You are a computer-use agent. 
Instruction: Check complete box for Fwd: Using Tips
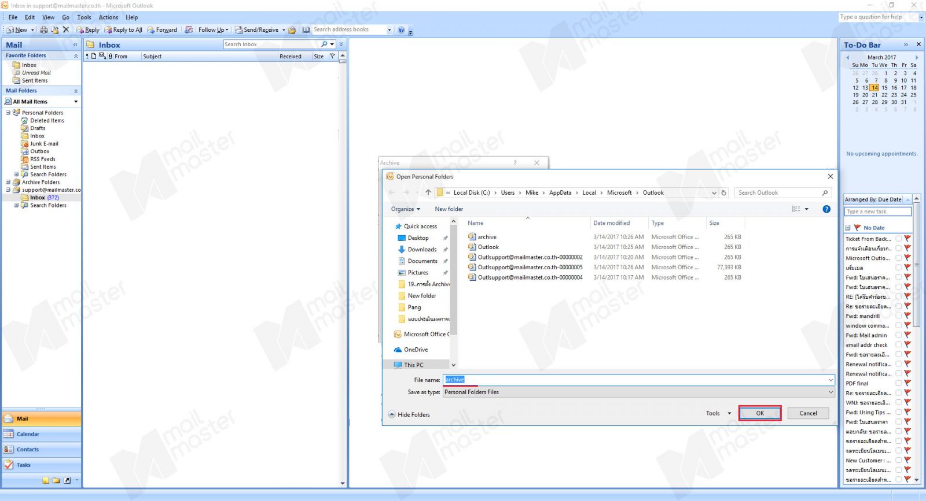tap(898, 412)
